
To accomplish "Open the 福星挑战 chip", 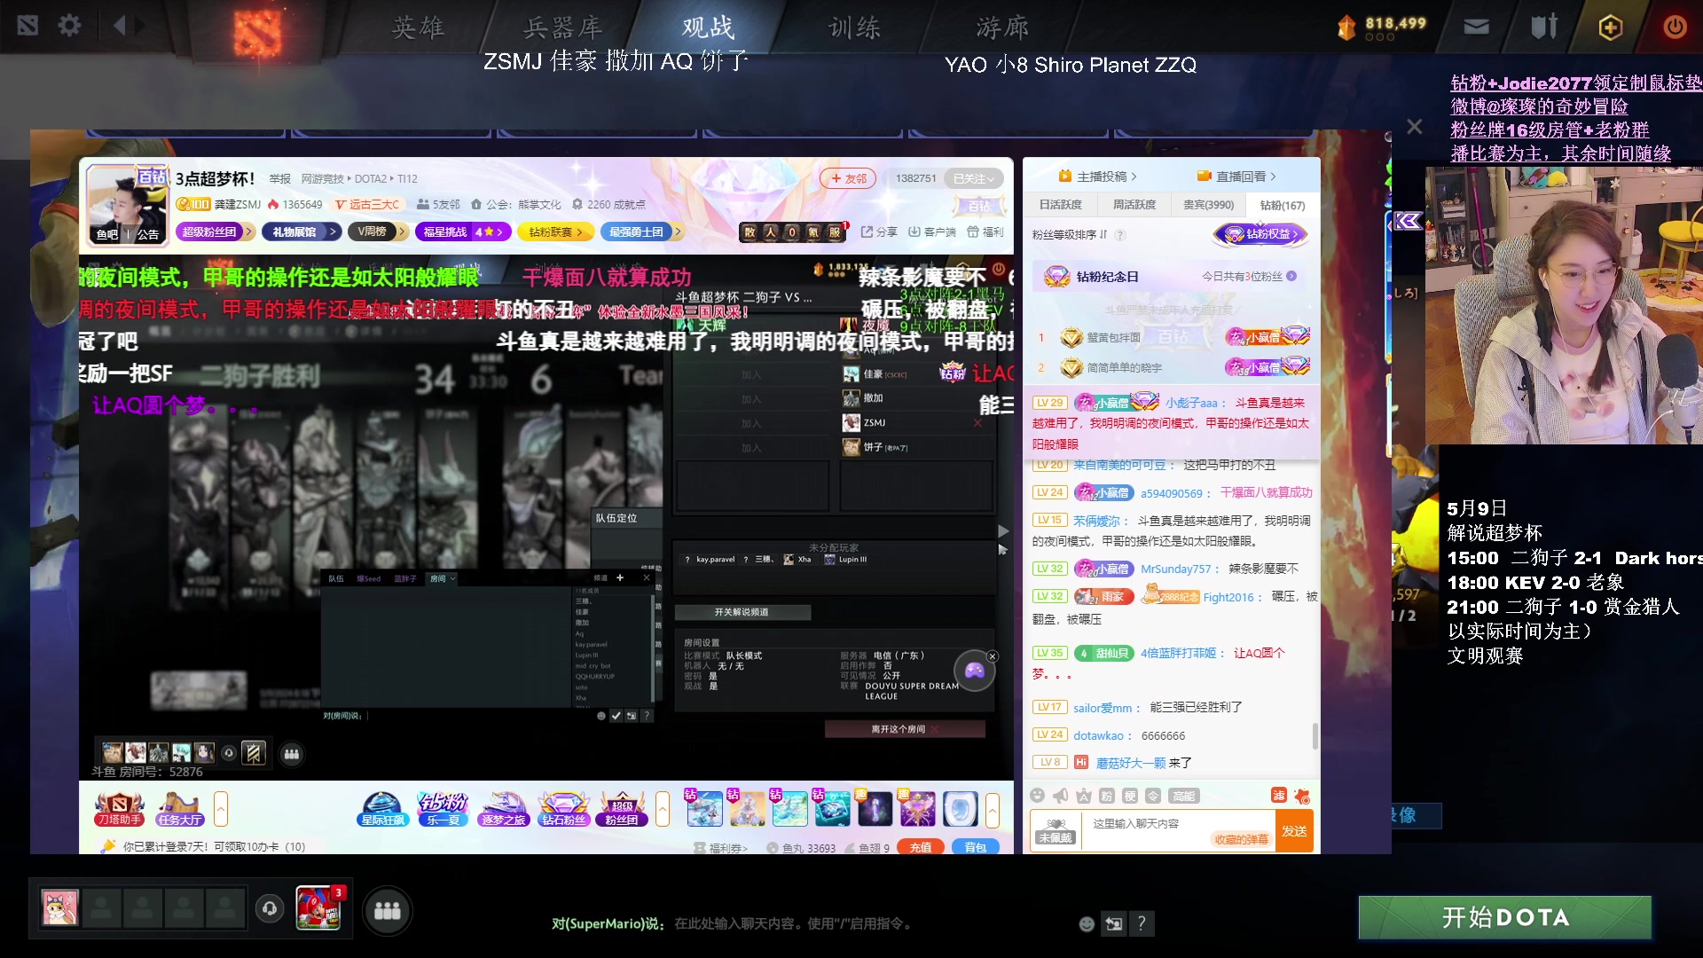I will [x=463, y=232].
